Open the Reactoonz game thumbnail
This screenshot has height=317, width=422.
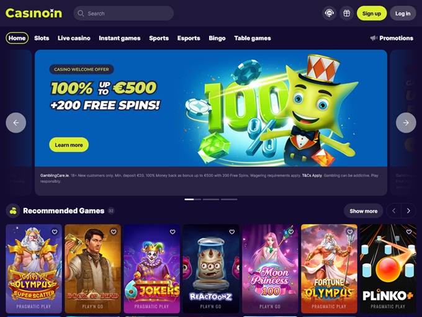tap(211, 269)
